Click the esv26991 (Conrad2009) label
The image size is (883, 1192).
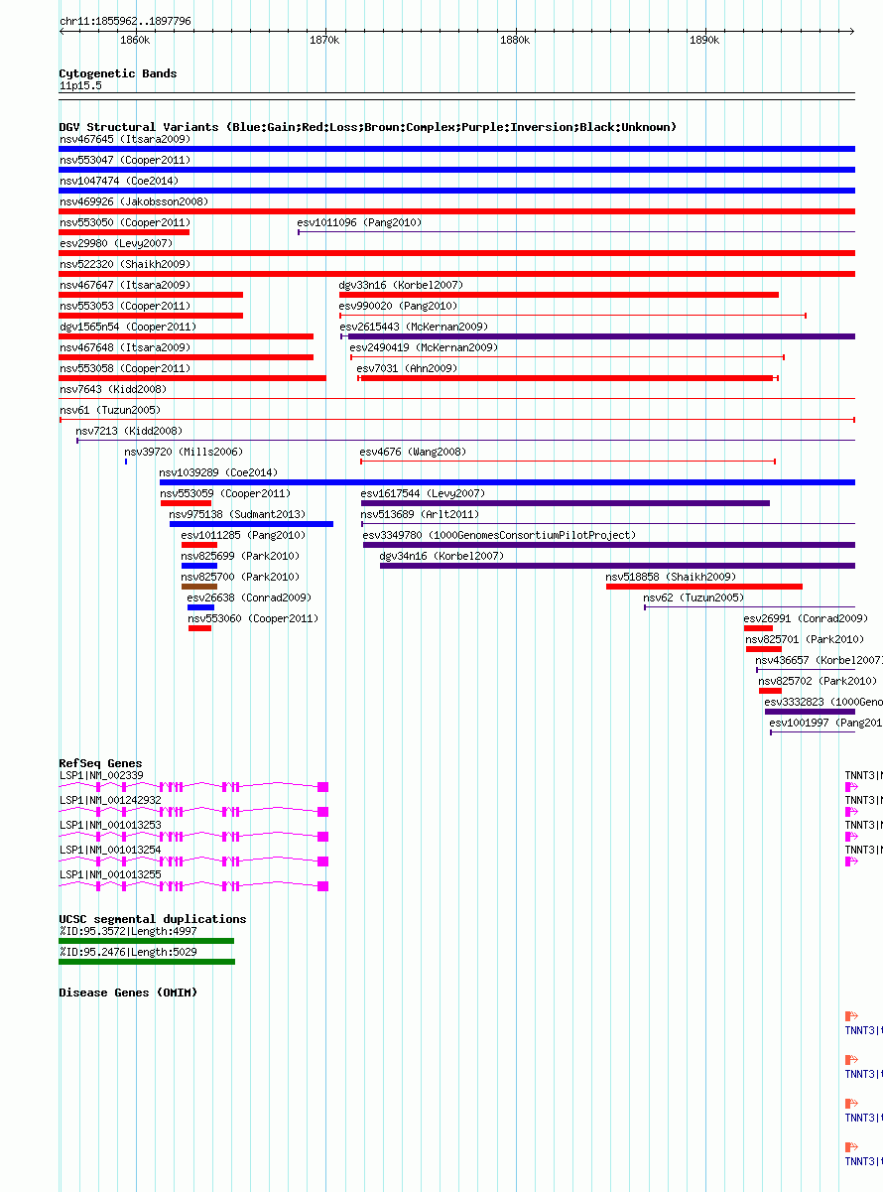806,618
